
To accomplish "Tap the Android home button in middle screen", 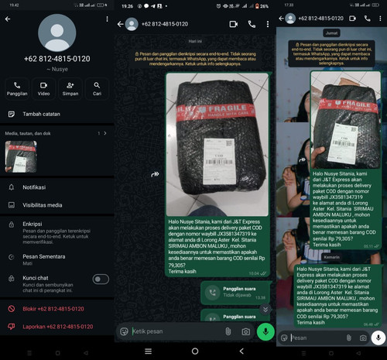I will pos(195,351).
